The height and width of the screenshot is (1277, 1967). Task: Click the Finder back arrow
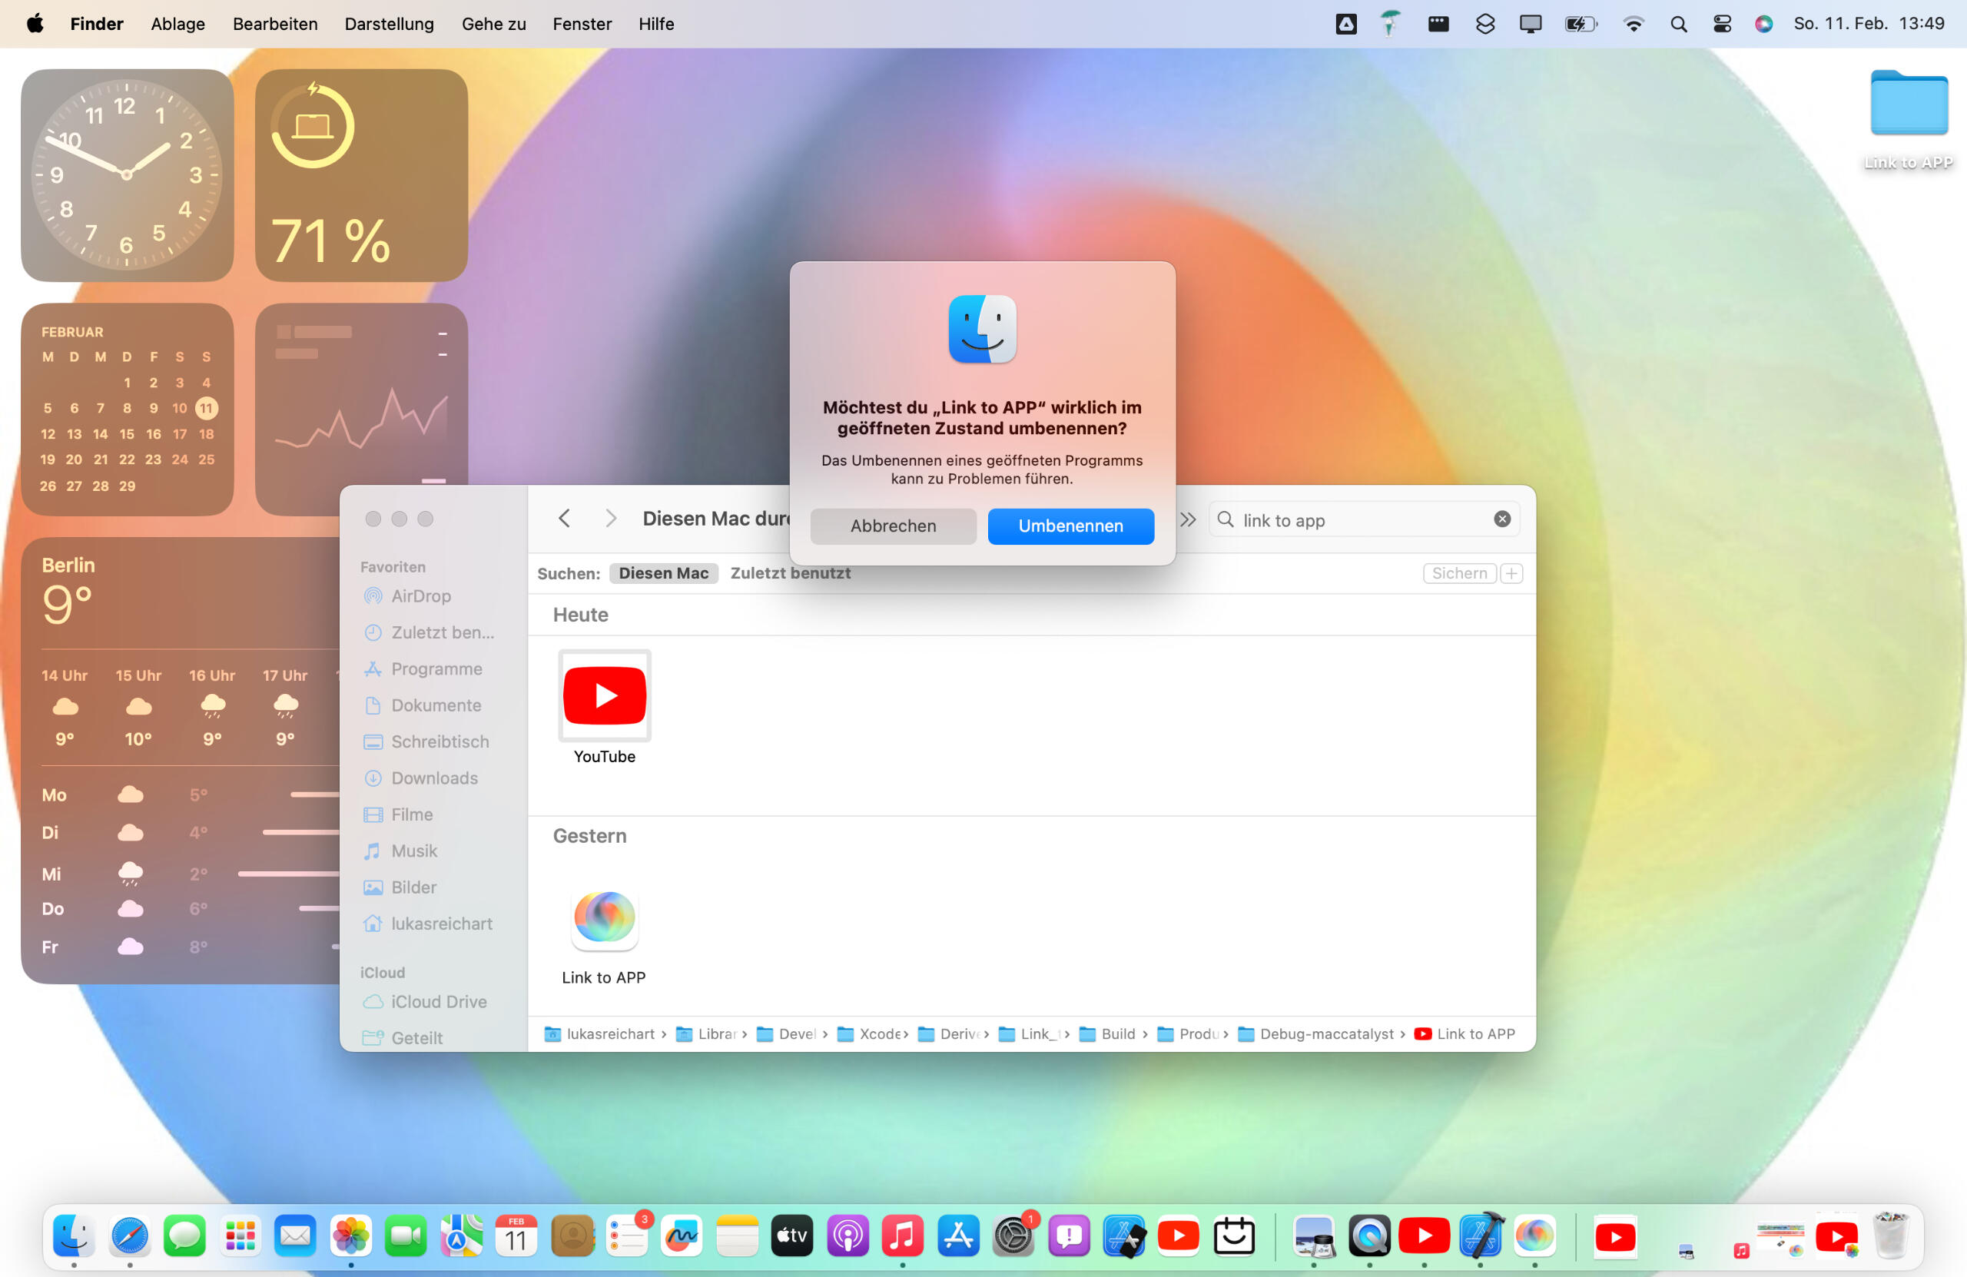pos(565,518)
